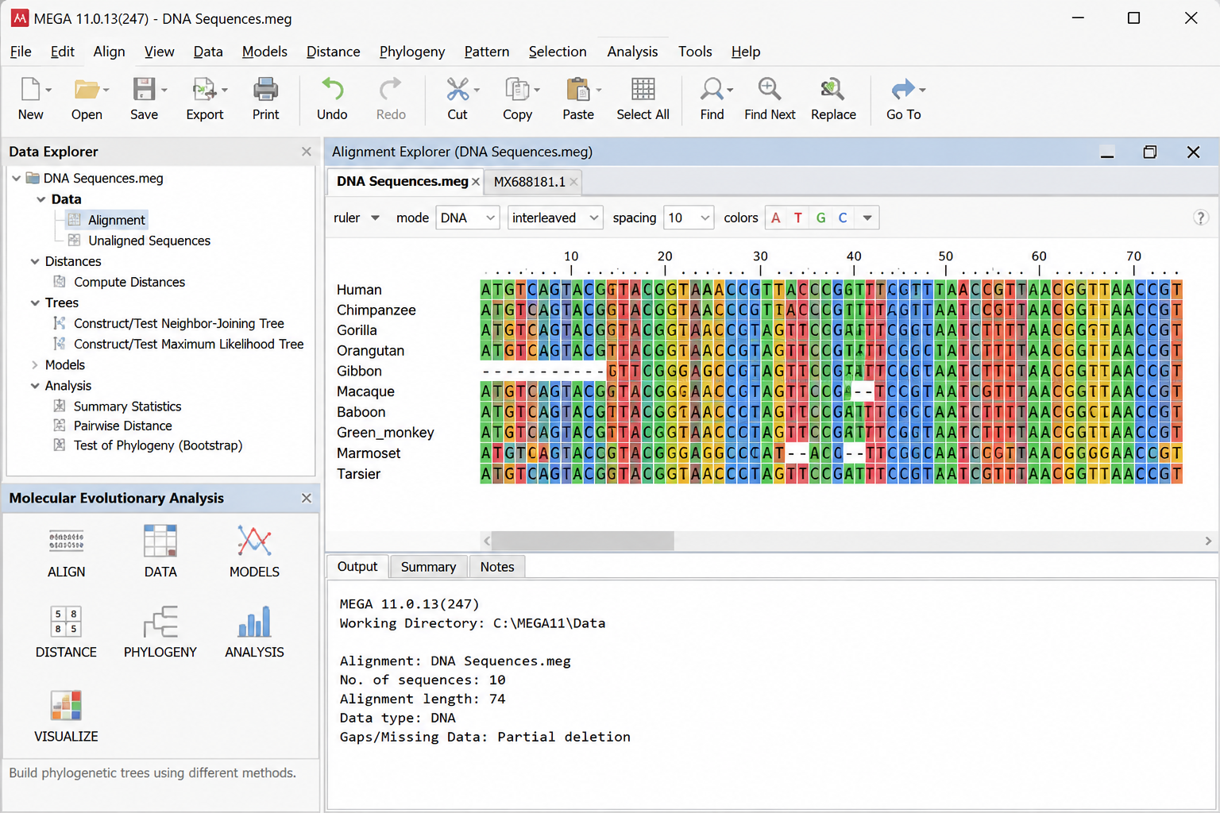The height and width of the screenshot is (813, 1220).
Task: Switch to the Notes tab
Action: pos(497,567)
